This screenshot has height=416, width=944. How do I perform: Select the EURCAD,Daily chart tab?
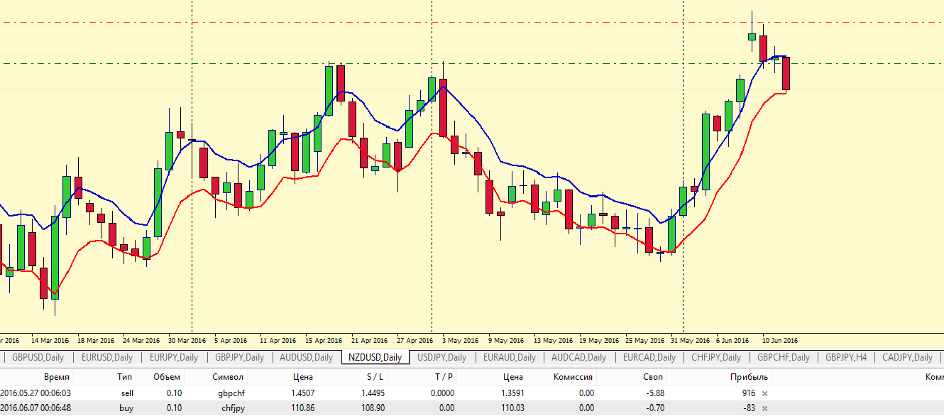(649, 357)
